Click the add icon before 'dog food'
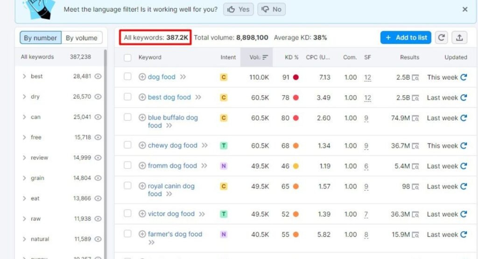Screen dimensions: 478x259 tap(142, 77)
